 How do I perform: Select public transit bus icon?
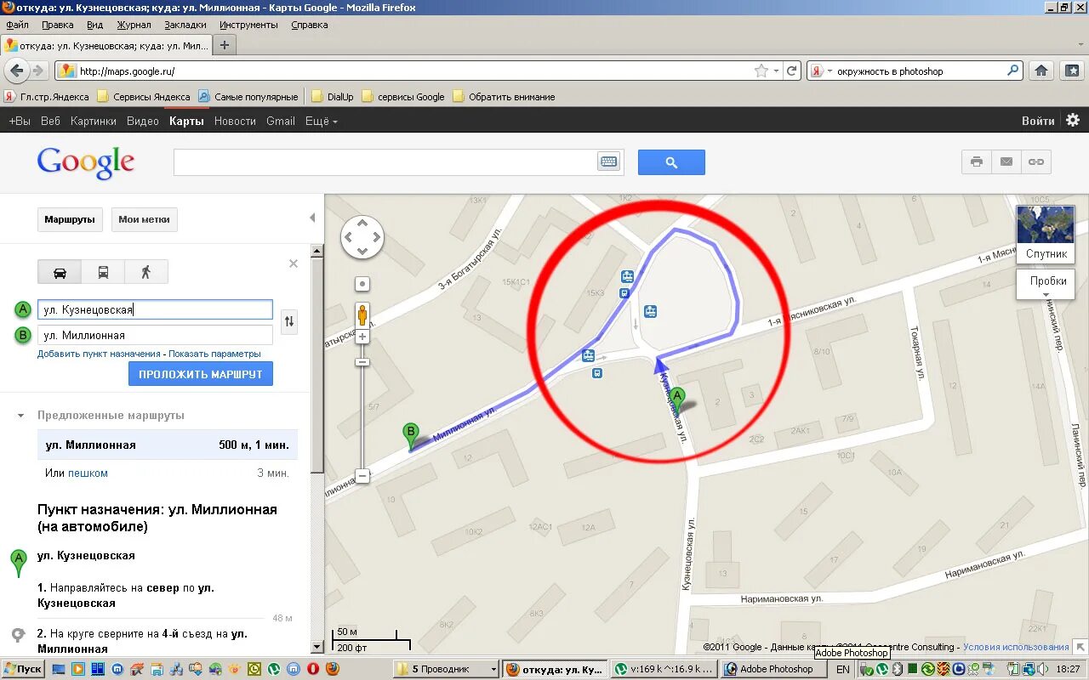click(x=103, y=272)
